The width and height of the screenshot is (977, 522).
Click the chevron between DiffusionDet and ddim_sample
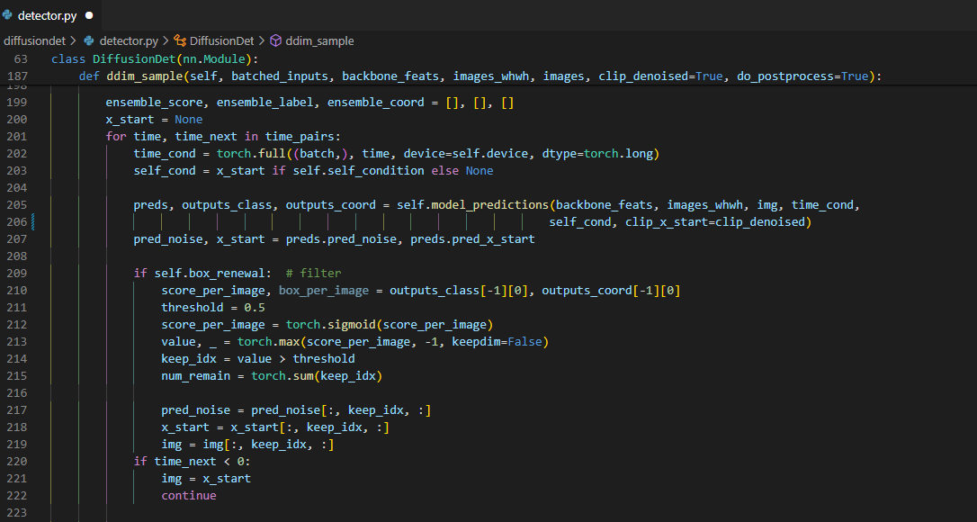(261, 41)
